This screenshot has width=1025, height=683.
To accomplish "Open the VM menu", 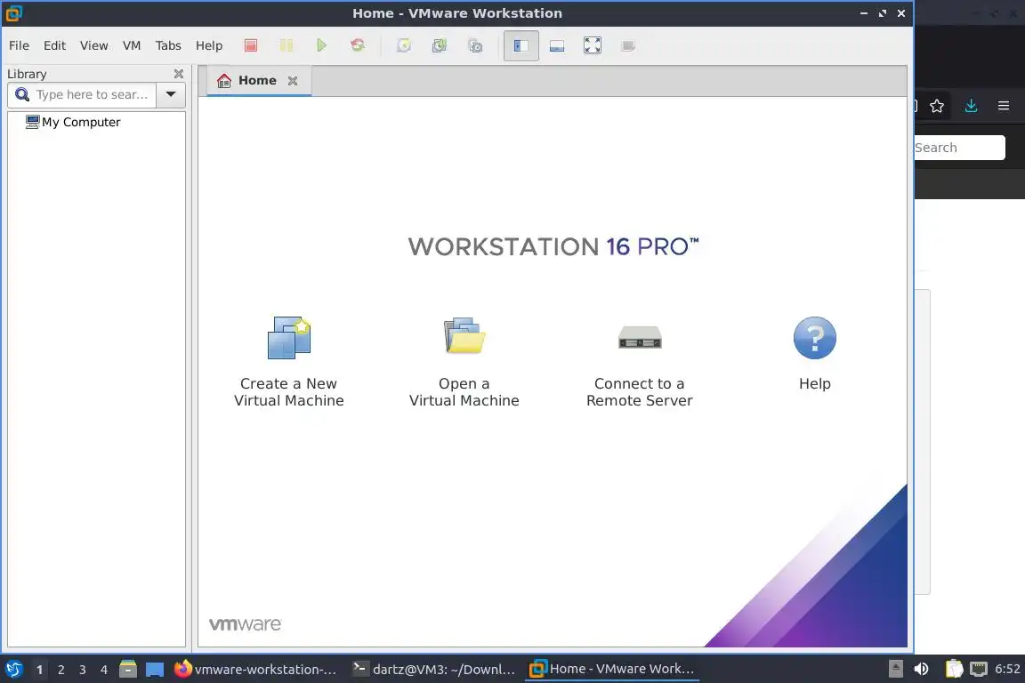I will coord(132,45).
